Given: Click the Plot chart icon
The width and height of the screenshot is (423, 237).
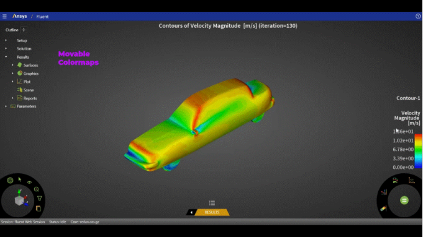Looking at the screenshot, I should point(20,82).
